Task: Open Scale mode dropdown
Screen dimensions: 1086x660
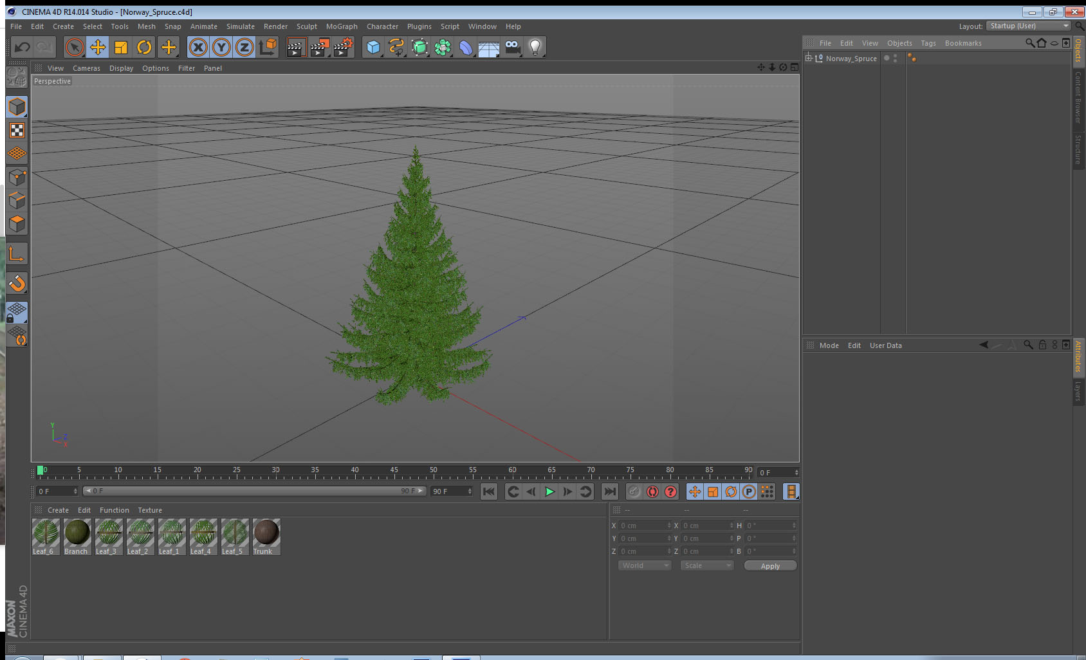Action: 707,565
